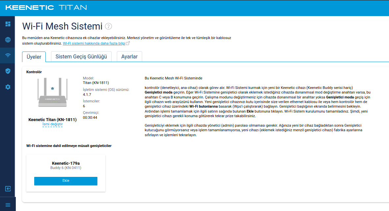Click the Kontrolör section heading

pyautogui.click(x=34, y=72)
